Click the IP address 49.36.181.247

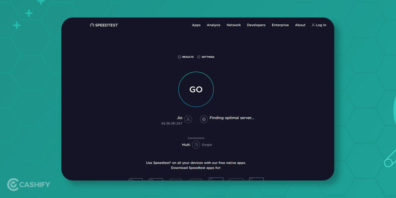(x=171, y=123)
